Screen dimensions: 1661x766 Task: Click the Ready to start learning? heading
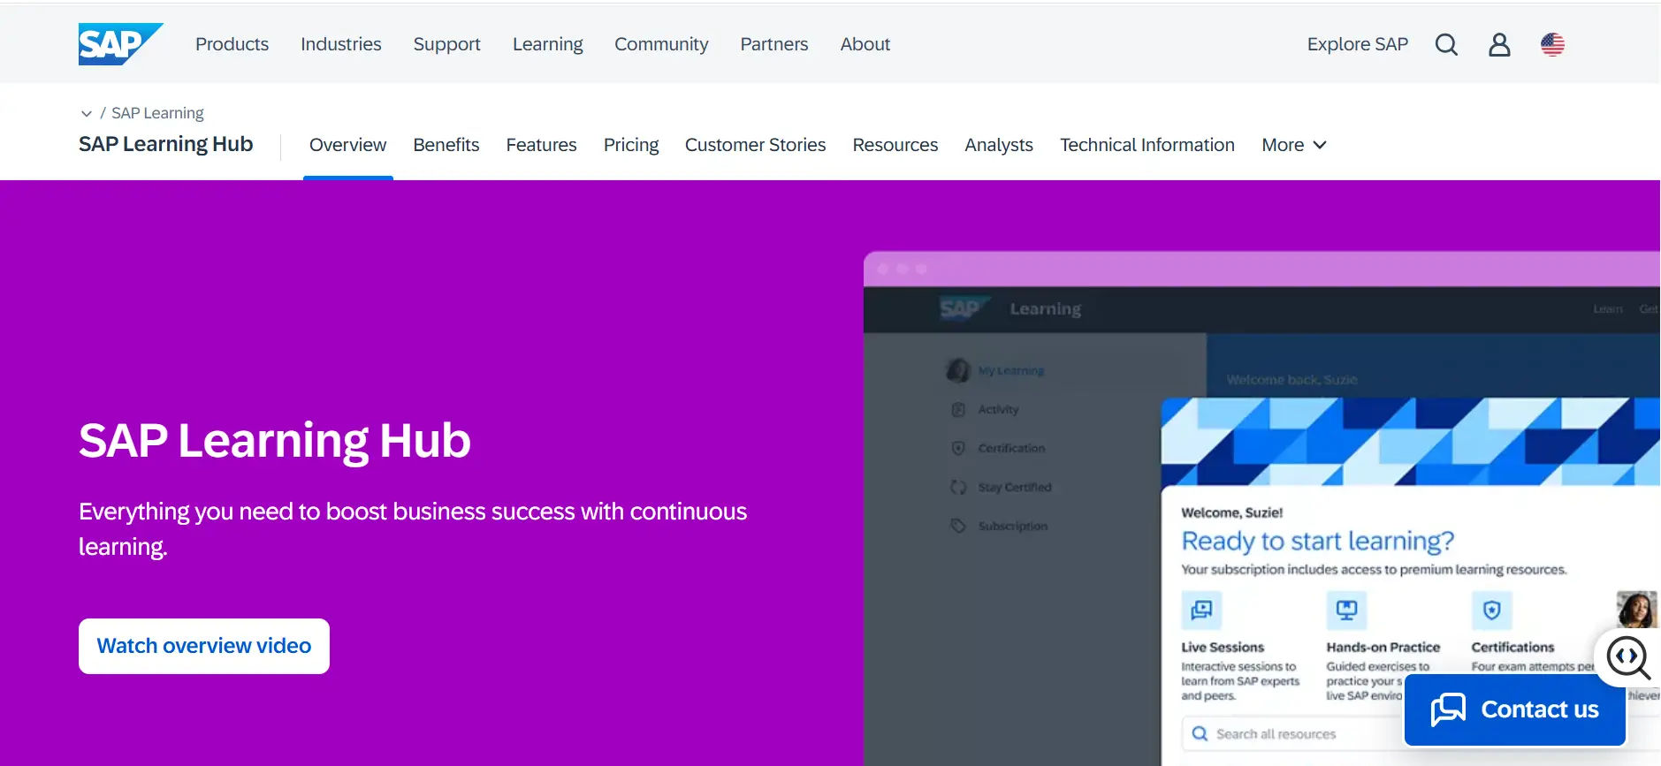(x=1317, y=541)
